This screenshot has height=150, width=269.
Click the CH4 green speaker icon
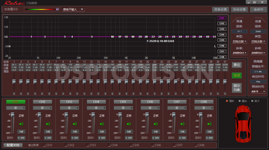click(x=102, y=124)
